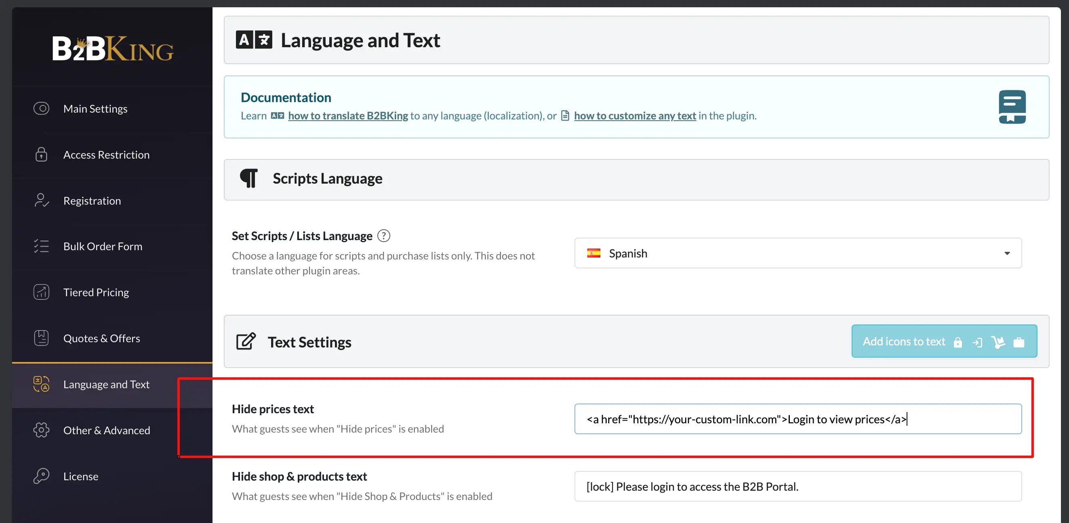Click the cart icon in Add icons button
This screenshot has width=1069, height=523.
point(998,342)
